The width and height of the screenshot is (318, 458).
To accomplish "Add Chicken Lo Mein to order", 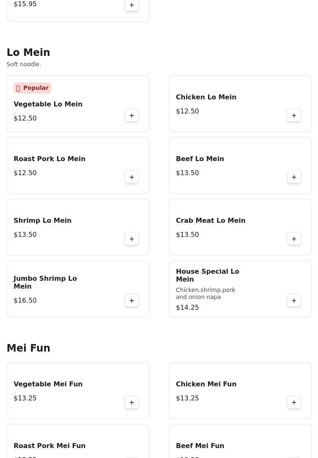I will pos(294,116).
